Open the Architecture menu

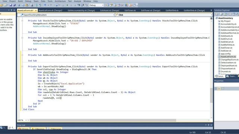[60, 1]
